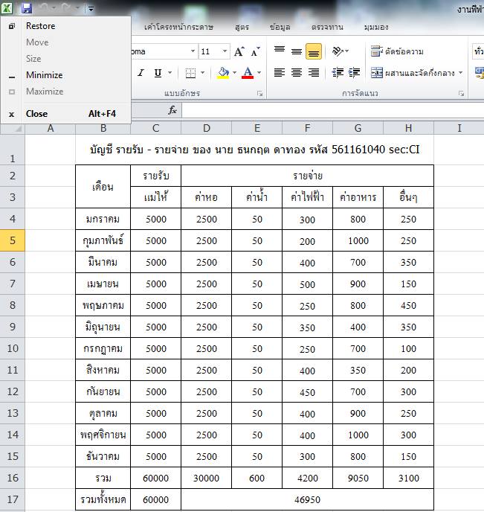Click the increase indent icon
This screenshot has width=484, height=512.
click(x=355, y=72)
